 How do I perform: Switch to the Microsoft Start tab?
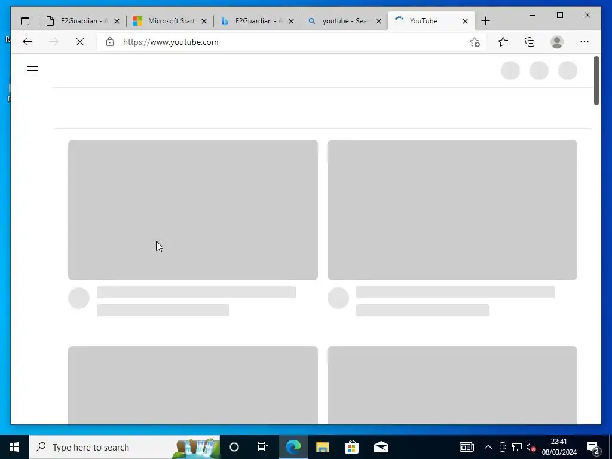170,21
